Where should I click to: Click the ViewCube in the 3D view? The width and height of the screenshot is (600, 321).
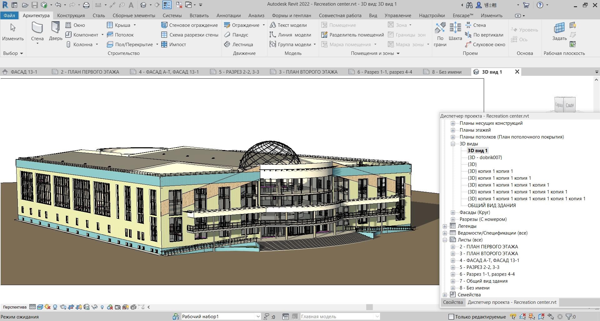click(565, 105)
